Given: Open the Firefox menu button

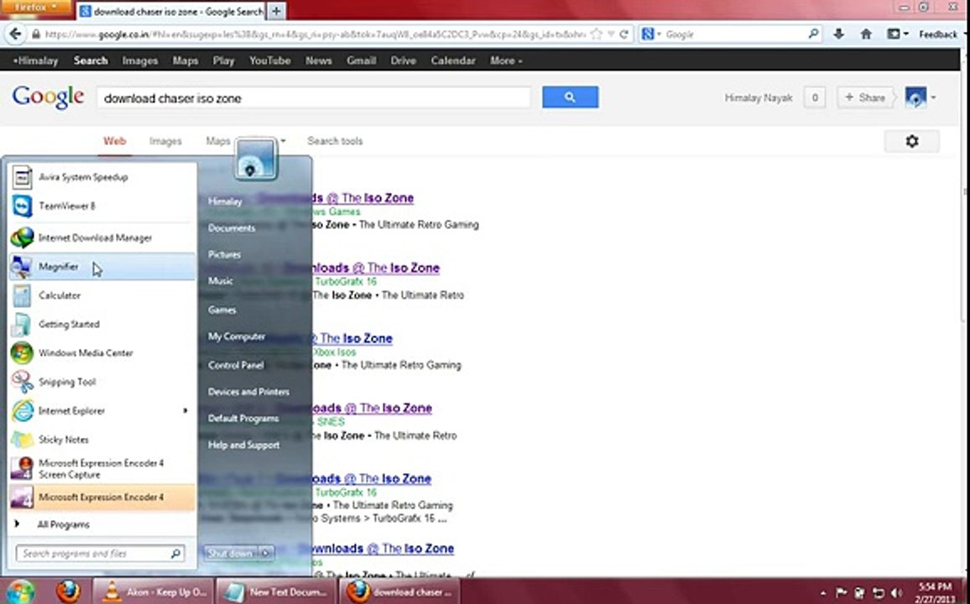Looking at the screenshot, I should coord(36,8).
